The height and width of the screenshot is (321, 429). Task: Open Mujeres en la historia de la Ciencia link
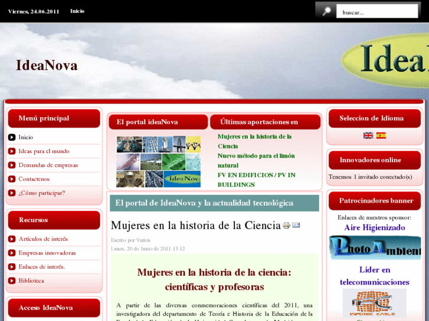(254, 141)
